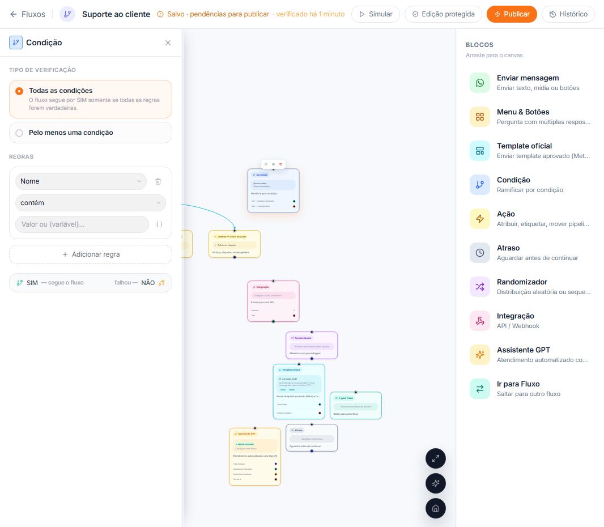Go back to the Fluxos list

pos(27,14)
